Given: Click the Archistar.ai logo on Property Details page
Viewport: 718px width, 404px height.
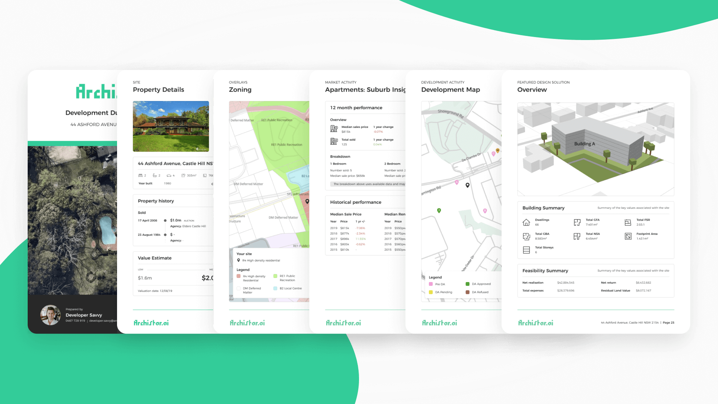Looking at the screenshot, I should (151, 323).
